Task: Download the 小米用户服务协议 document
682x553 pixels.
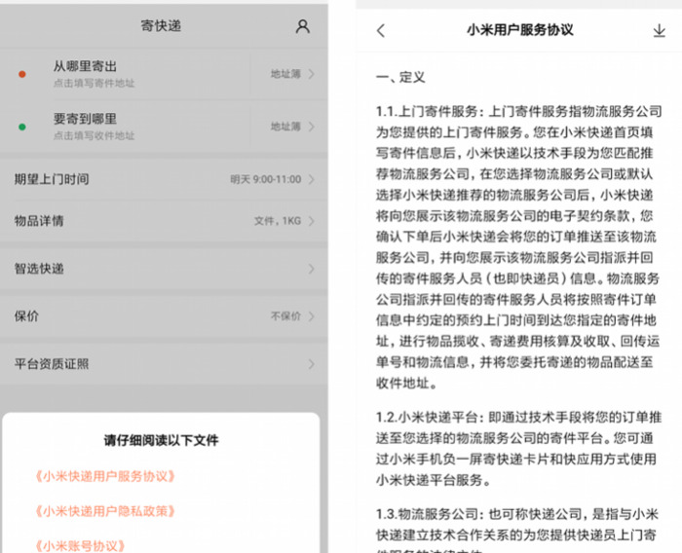Action: pyautogui.click(x=659, y=30)
